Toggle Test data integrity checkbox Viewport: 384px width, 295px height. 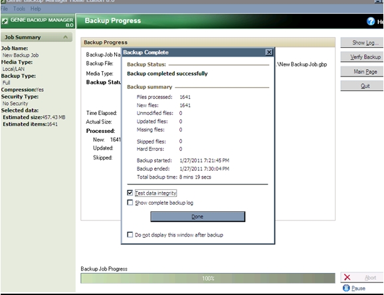coord(130,193)
